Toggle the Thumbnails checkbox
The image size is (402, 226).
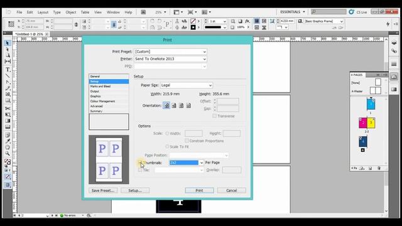coord(140,163)
